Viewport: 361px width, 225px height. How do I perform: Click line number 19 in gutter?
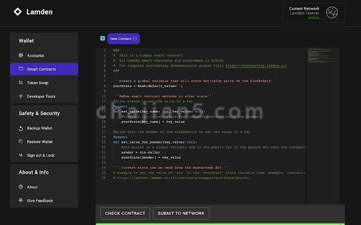tap(104, 142)
